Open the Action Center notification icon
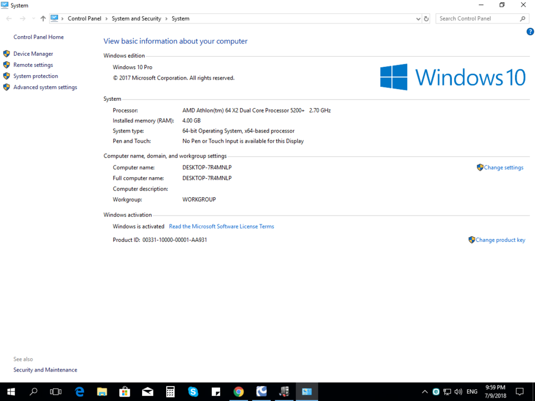The height and width of the screenshot is (401, 535). point(519,392)
